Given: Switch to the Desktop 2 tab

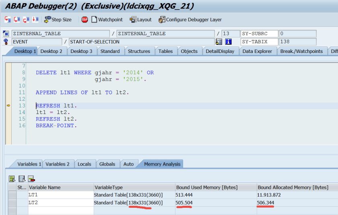Looking at the screenshot, I should click(x=51, y=51).
